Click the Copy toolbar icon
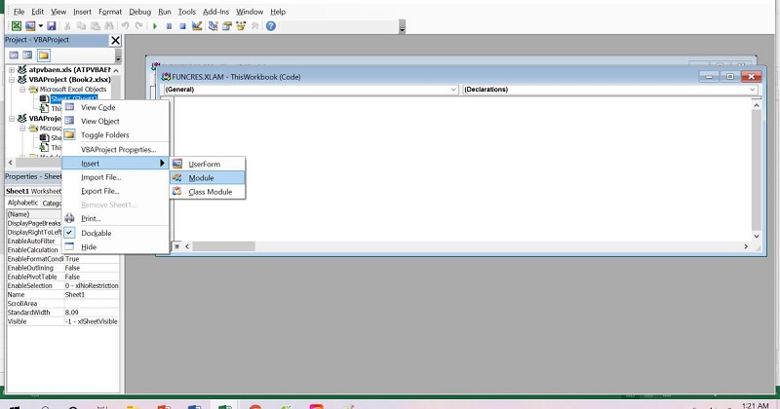This screenshot has width=780, height=409. click(81, 26)
